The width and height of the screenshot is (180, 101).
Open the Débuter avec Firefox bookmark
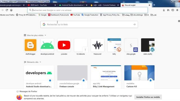[7, 15]
